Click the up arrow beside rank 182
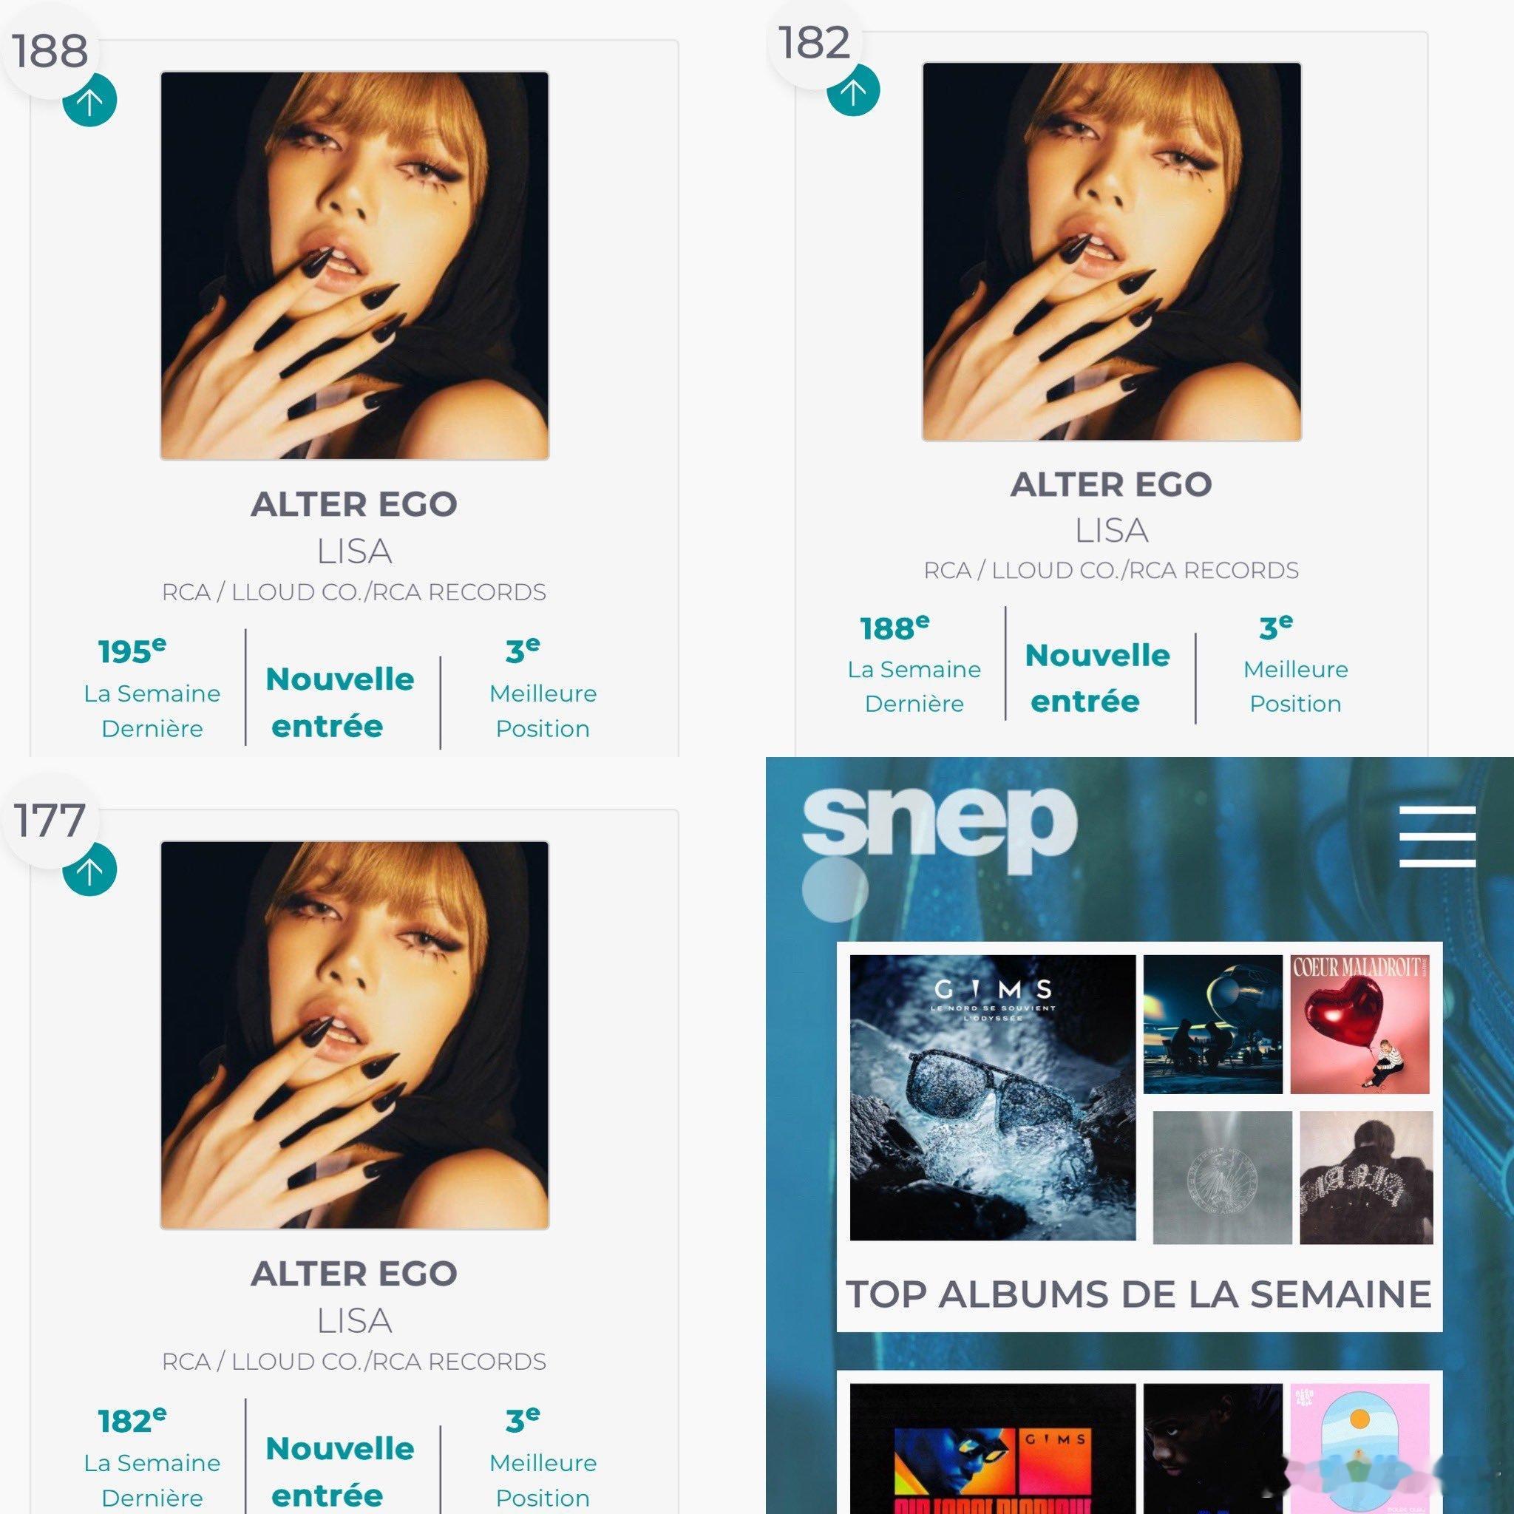Image resolution: width=1514 pixels, height=1514 pixels. tap(853, 89)
